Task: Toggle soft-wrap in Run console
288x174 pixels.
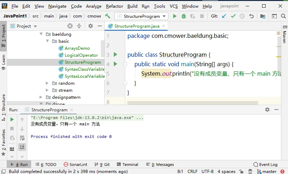Action: point(22,138)
